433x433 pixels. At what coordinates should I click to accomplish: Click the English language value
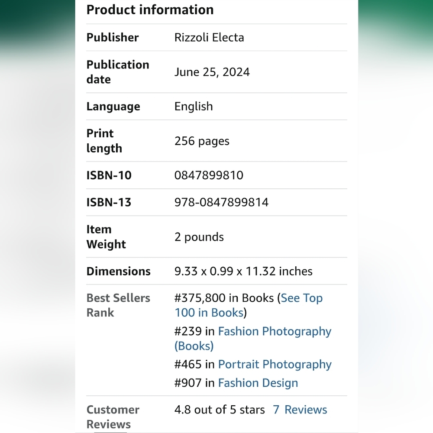pyautogui.click(x=194, y=107)
